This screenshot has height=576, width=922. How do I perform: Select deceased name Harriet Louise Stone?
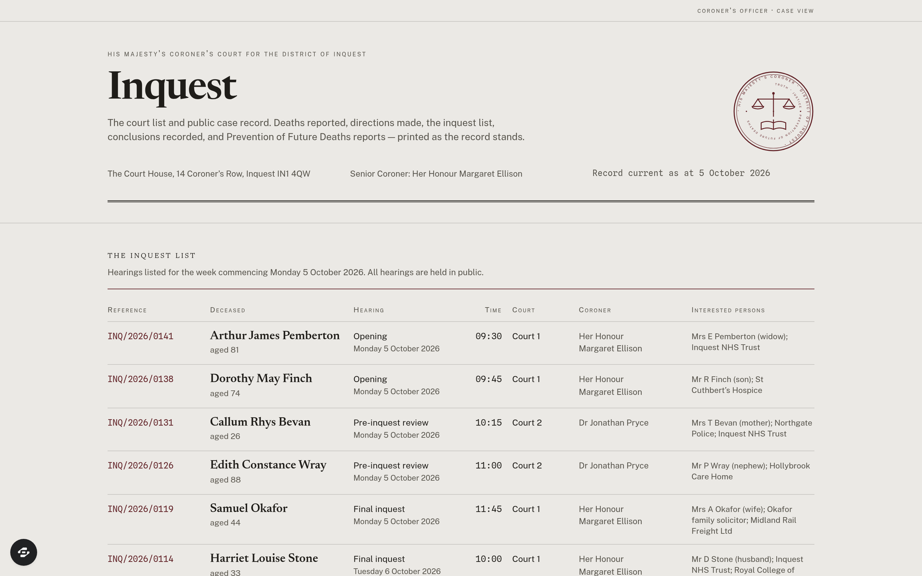point(264,558)
